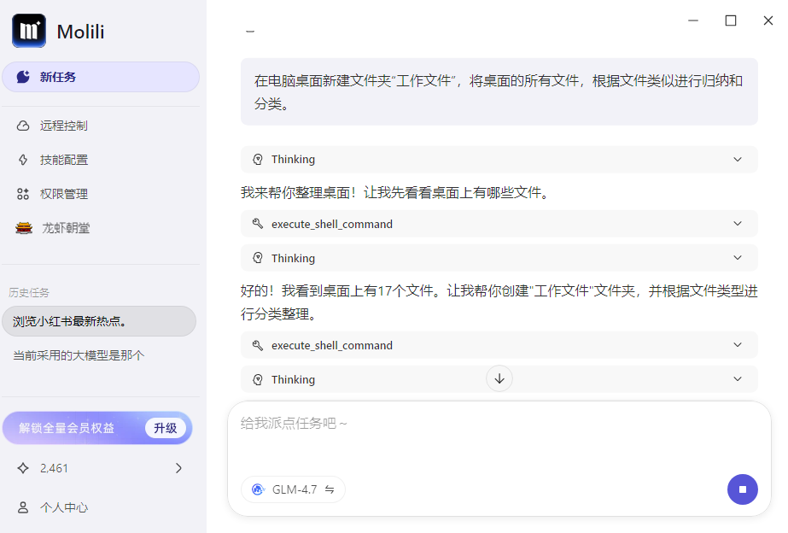The width and height of the screenshot is (788, 533).
Task: Click the credits star icon showing 2,461
Action: tap(23, 468)
